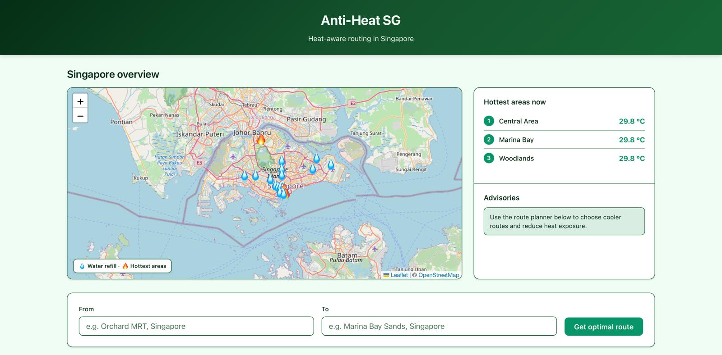The height and width of the screenshot is (355, 722).
Task: Select Central Area in hottest areas list
Action: [x=564, y=121]
